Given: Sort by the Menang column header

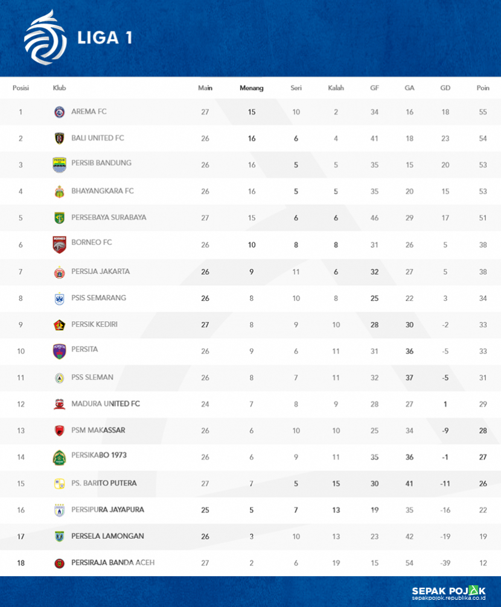Looking at the screenshot, I should 251,88.
